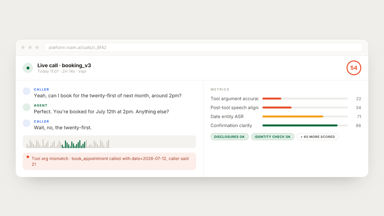Screen dimensions: 384x216
Task: Select the first caller avatar icon
Action: (x=27, y=91)
